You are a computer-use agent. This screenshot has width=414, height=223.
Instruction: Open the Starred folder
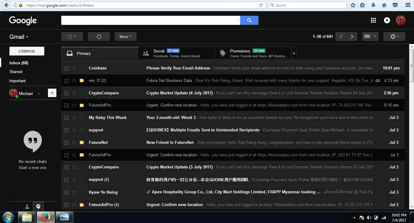16,72
